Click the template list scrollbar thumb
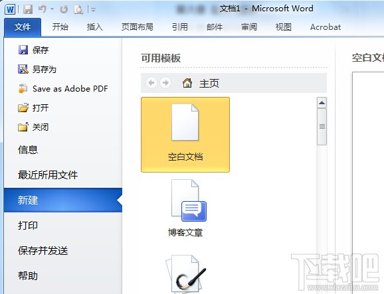Image resolution: width=384 pixels, height=294 pixels. pyautogui.click(x=322, y=127)
